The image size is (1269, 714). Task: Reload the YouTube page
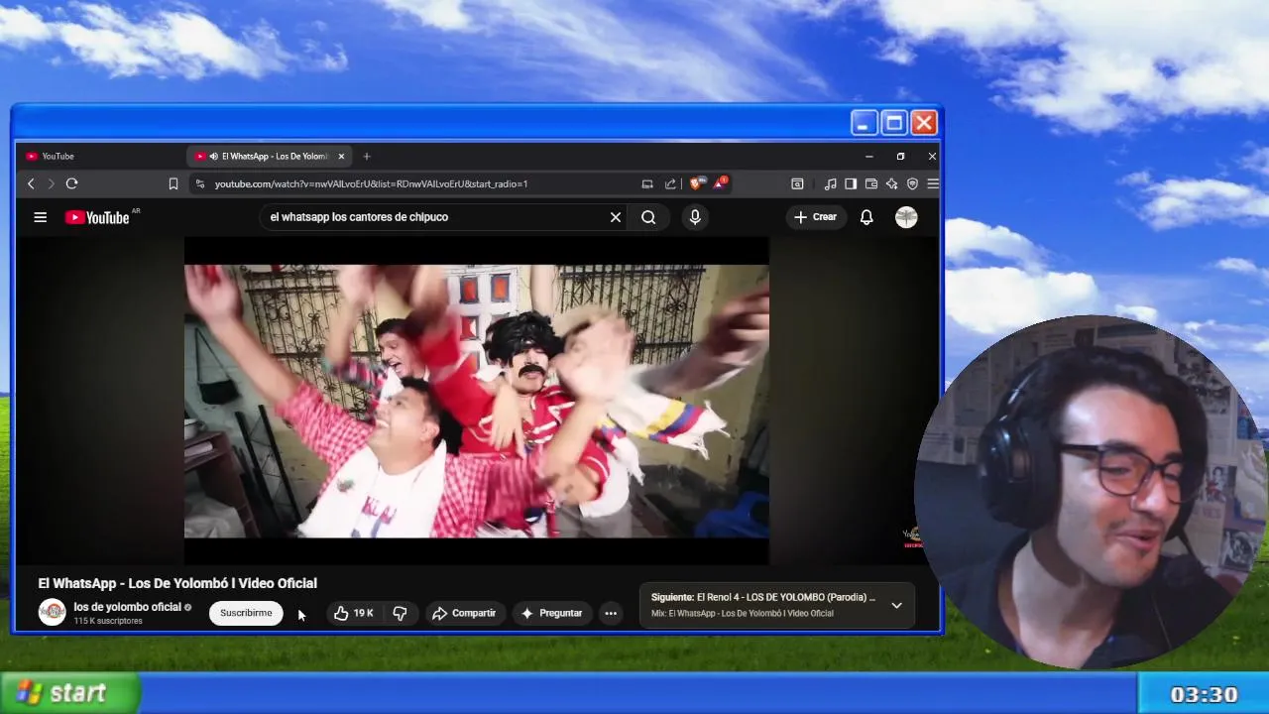coord(71,183)
